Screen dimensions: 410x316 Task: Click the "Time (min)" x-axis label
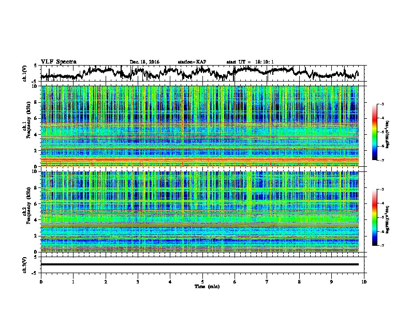click(207, 287)
